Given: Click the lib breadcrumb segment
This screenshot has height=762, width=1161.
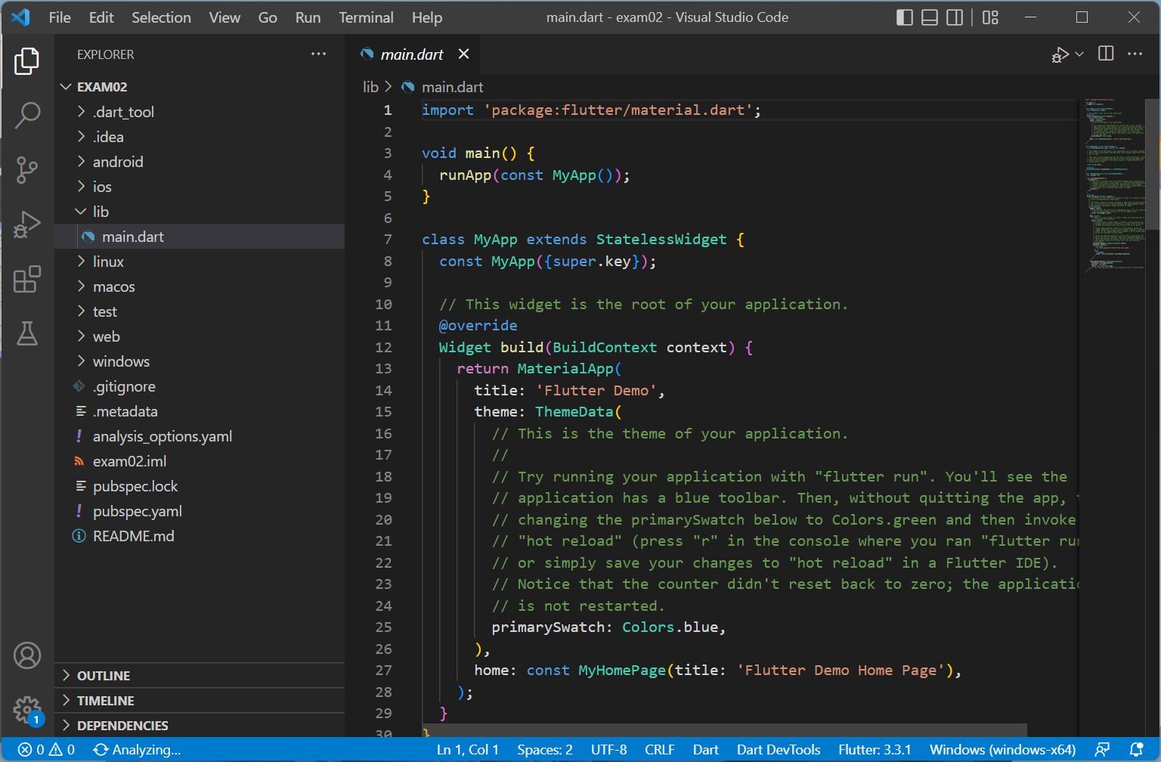Looking at the screenshot, I should tap(370, 87).
